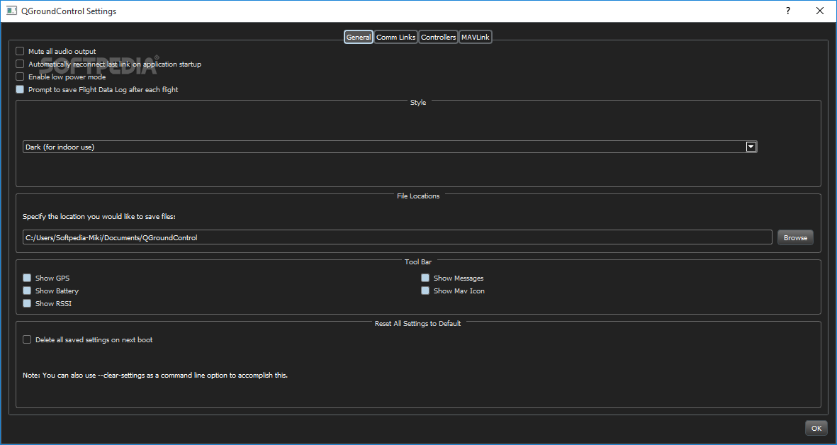Click Browse to choose file location

pyautogui.click(x=795, y=237)
